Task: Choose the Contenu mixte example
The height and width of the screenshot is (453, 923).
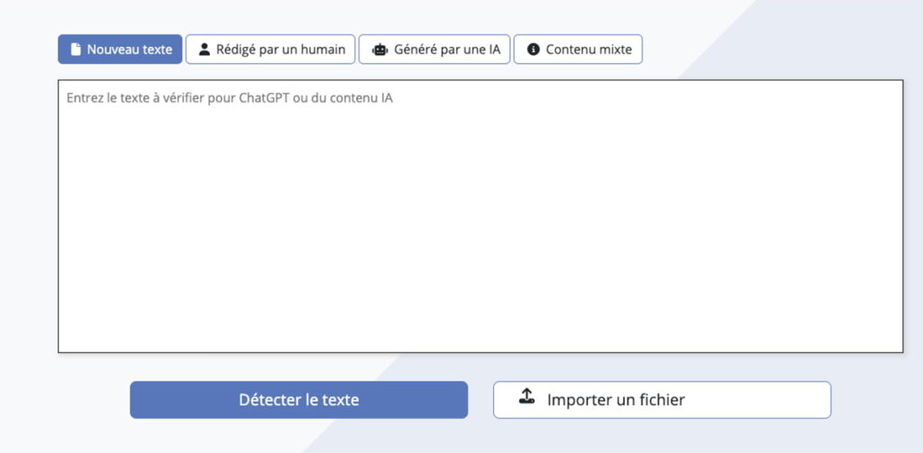Action: [x=578, y=50]
